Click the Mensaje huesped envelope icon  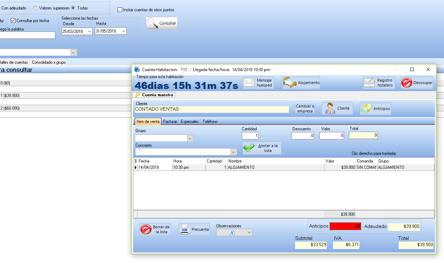pos(249,83)
